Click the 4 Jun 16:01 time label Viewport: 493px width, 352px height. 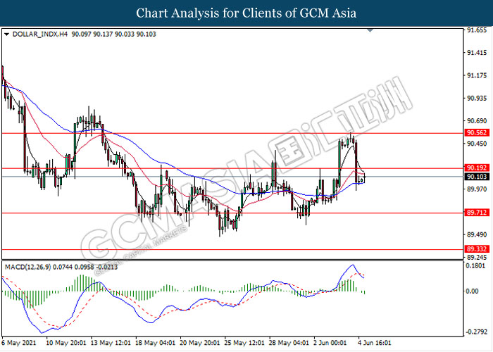(x=375, y=343)
